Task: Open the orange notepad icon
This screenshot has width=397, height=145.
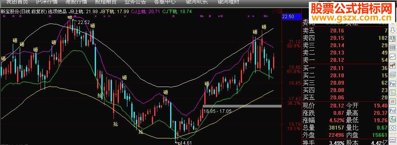Action: (x=393, y=101)
